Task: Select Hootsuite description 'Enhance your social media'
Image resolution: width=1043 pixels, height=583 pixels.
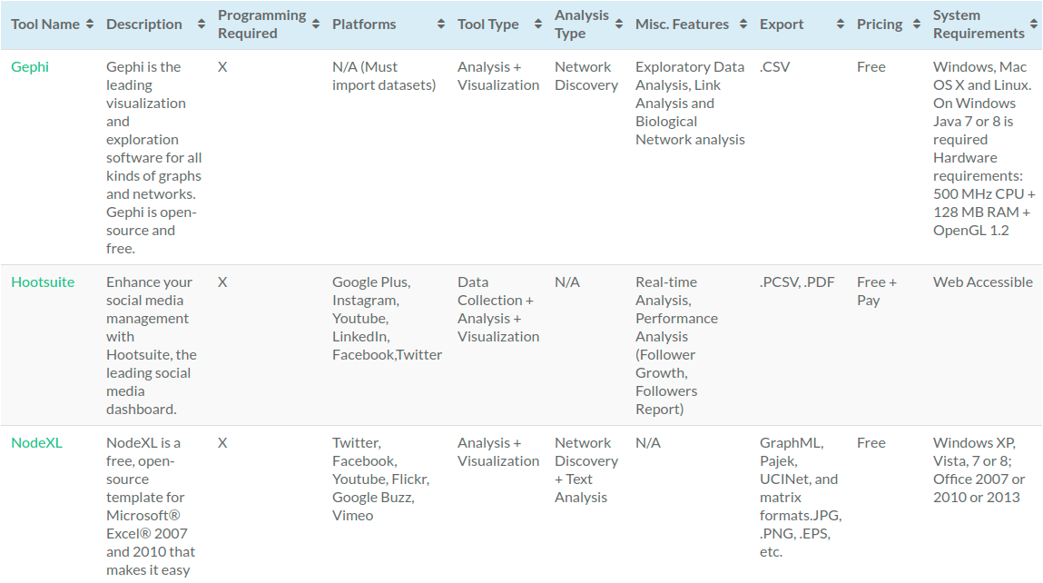Action: 152,345
